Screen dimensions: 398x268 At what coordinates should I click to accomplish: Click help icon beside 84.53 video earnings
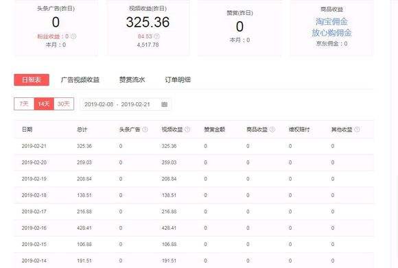(157, 36)
